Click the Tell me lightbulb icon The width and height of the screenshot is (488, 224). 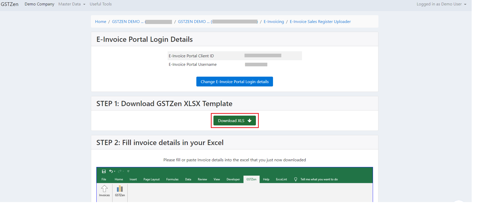[x=296, y=179]
